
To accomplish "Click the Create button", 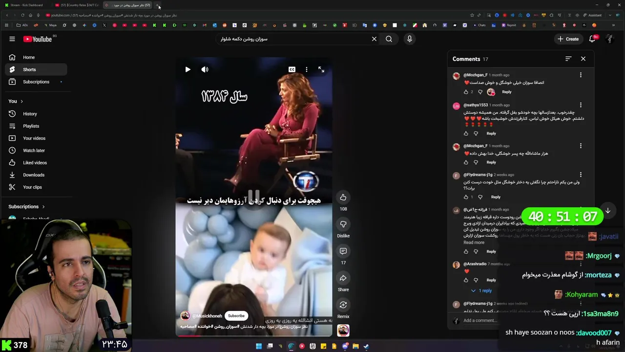I will pos(568,39).
